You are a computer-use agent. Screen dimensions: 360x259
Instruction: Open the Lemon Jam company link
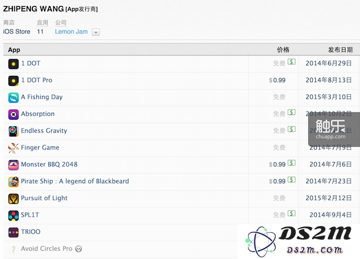(x=71, y=32)
